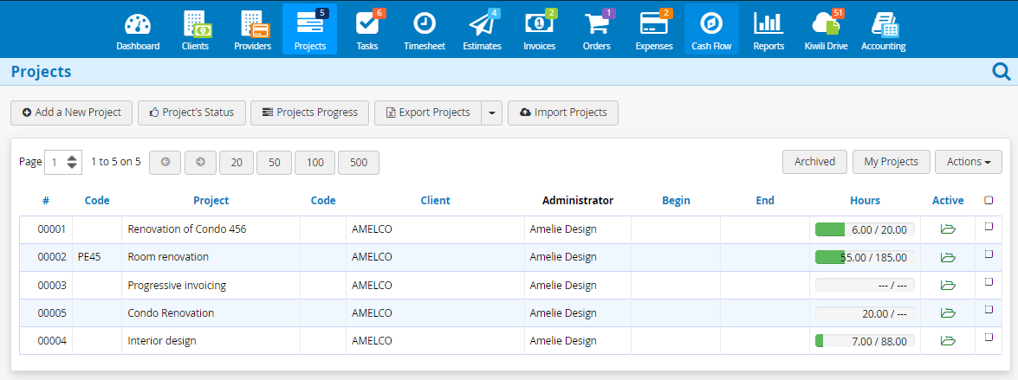This screenshot has width=1018, height=380.
Task: Open Accounting calculator icon
Action: [x=883, y=24]
